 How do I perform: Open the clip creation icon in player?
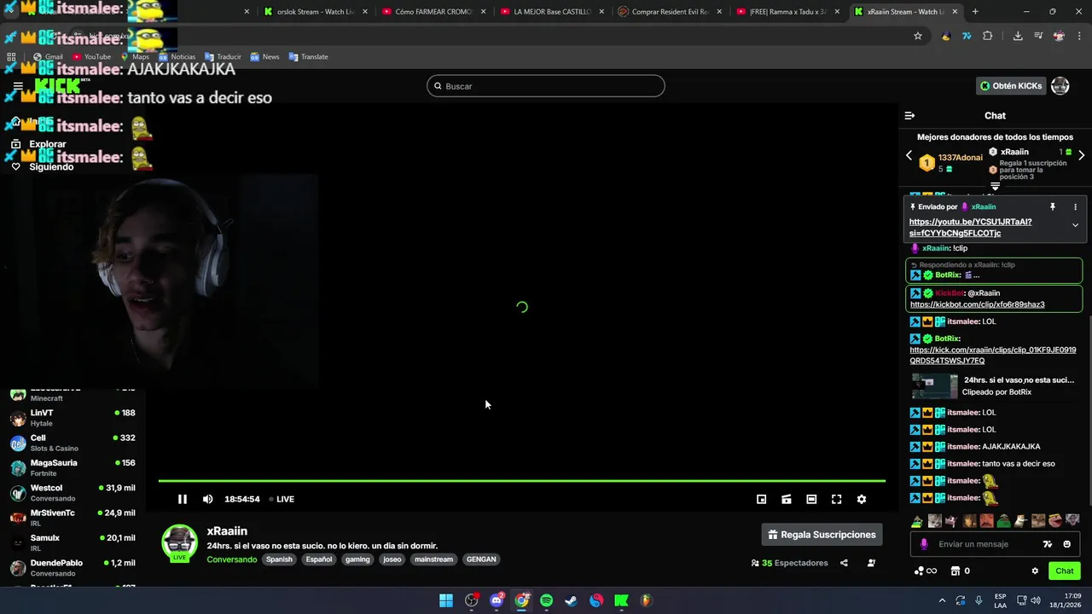pos(787,499)
